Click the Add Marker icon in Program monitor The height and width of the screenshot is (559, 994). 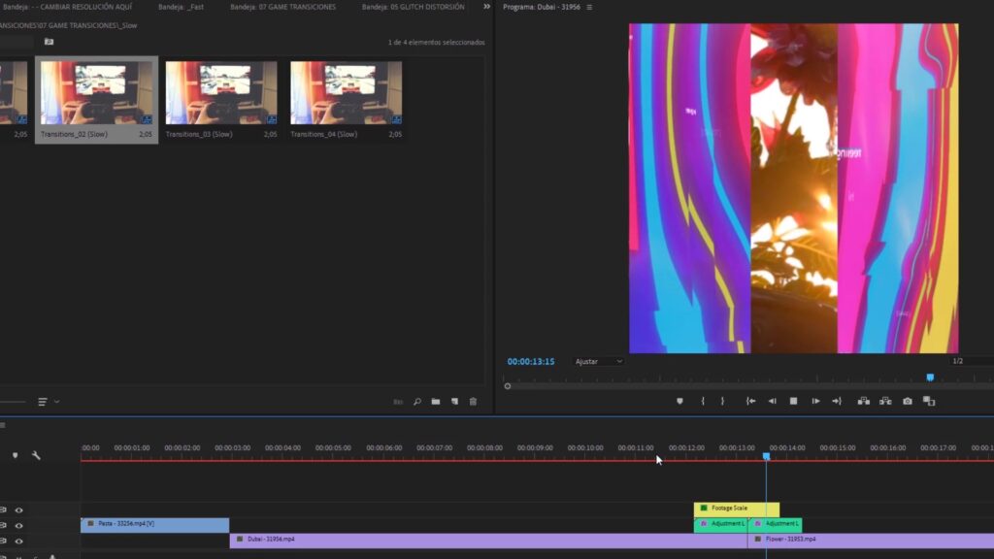(x=679, y=401)
